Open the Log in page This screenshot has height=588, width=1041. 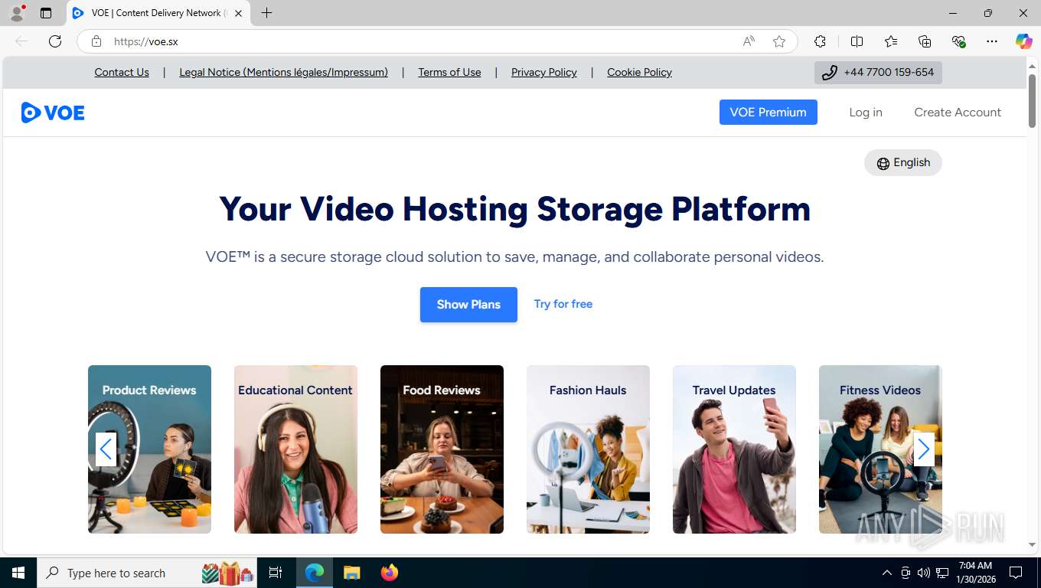(866, 112)
